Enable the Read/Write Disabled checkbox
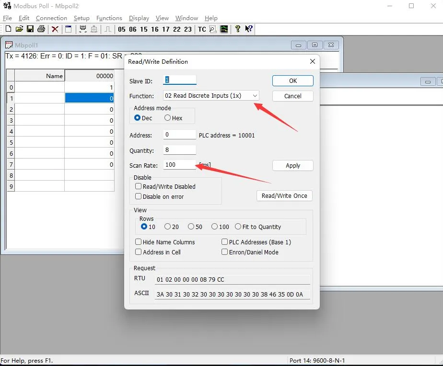 coord(138,186)
